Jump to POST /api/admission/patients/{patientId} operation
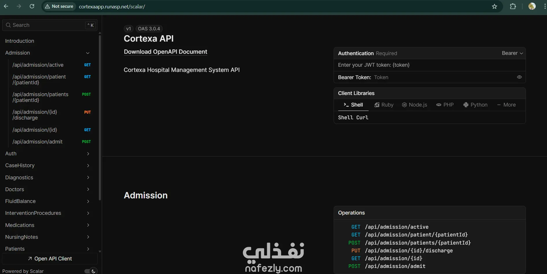Image resolution: width=547 pixels, height=274 pixels. point(409,243)
